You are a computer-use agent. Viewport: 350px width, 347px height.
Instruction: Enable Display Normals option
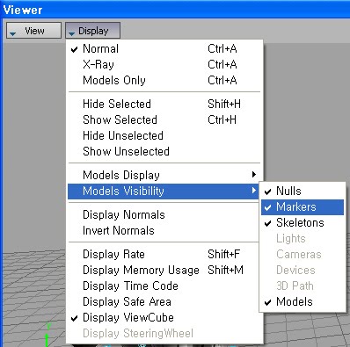click(164, 214)
